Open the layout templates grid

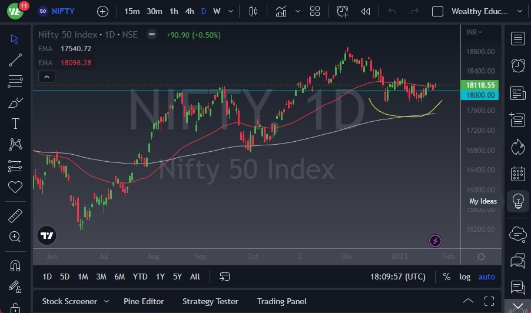315,12
